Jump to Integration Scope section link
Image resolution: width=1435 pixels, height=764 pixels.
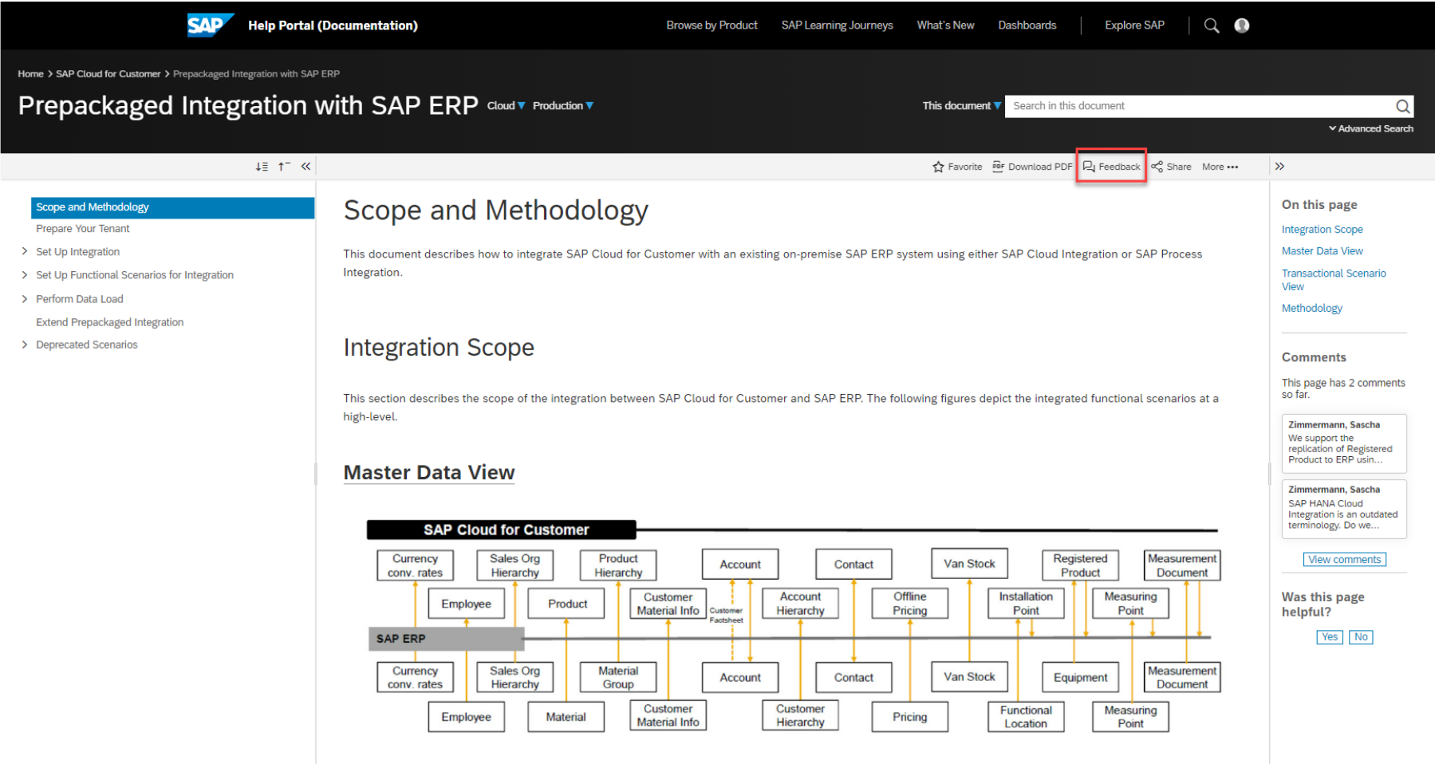(x=1322, y=230)
